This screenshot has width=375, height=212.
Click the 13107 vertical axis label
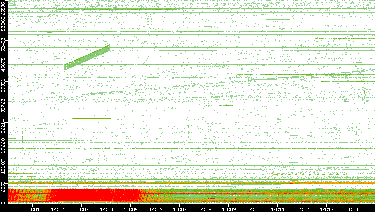(4, 167)
